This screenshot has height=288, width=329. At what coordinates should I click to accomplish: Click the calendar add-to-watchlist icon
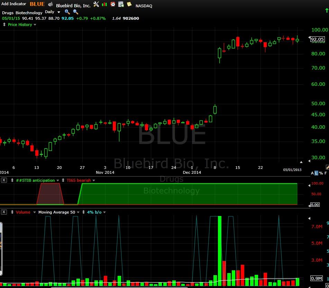[121, 4]
